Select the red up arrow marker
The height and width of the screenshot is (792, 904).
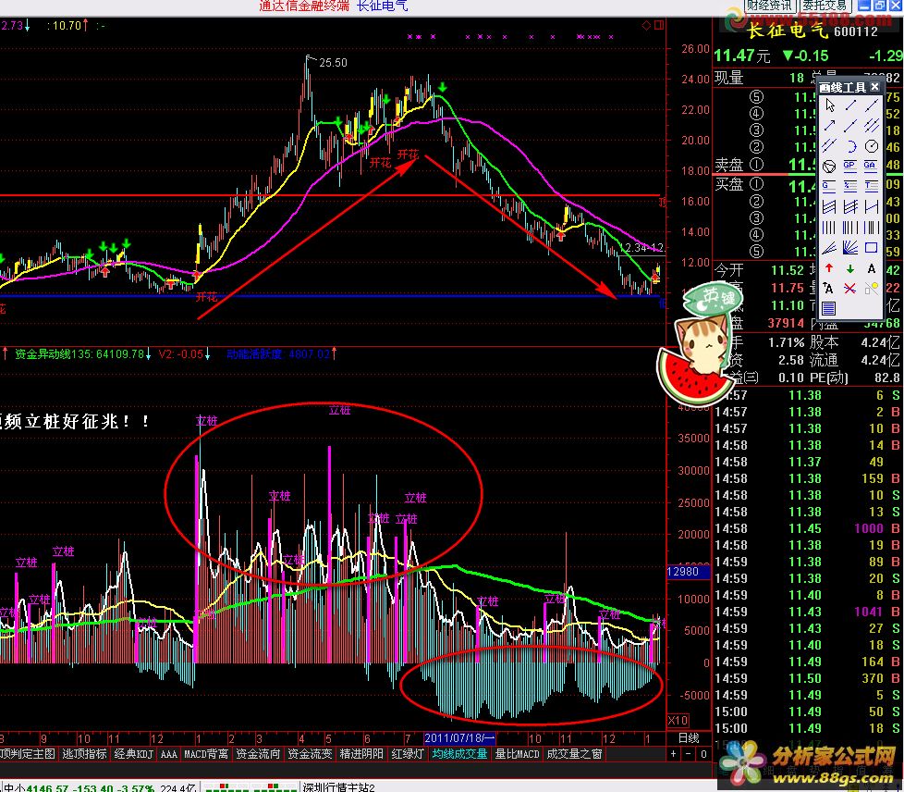tap(829, 268)
